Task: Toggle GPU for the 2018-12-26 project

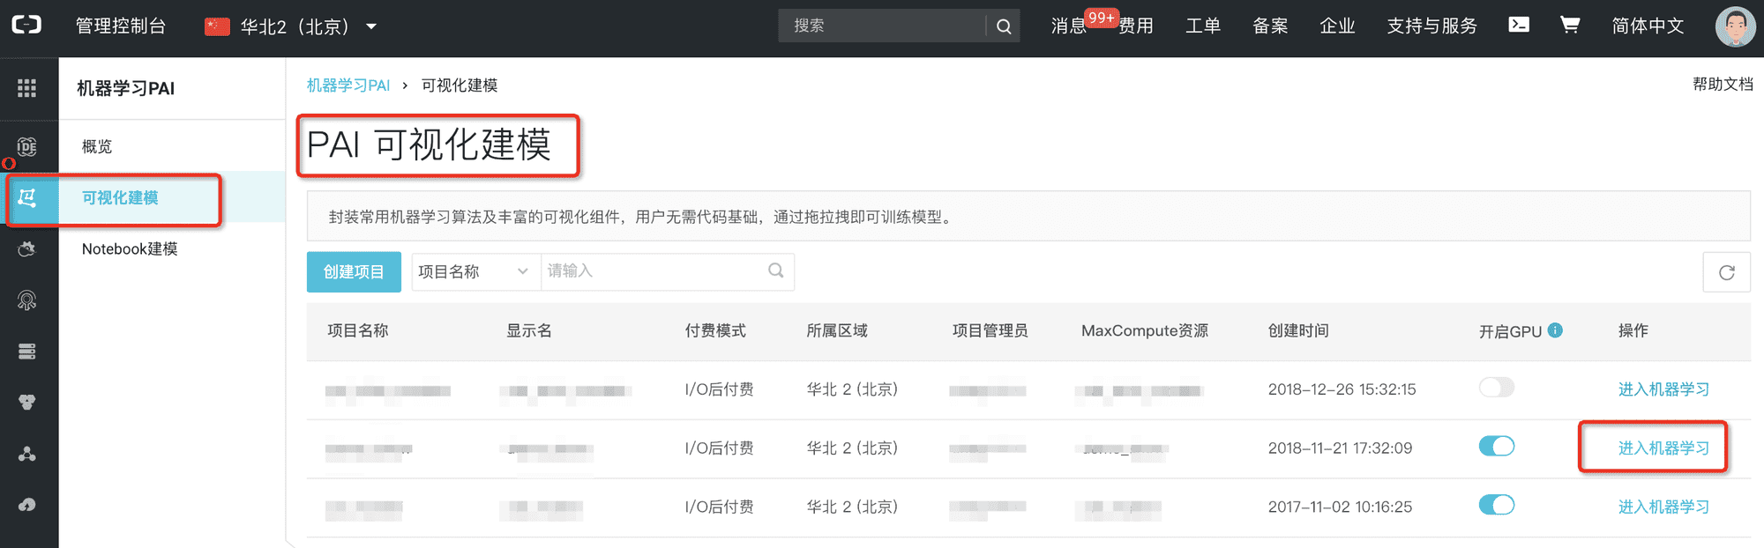Action: pos(1497,388)
